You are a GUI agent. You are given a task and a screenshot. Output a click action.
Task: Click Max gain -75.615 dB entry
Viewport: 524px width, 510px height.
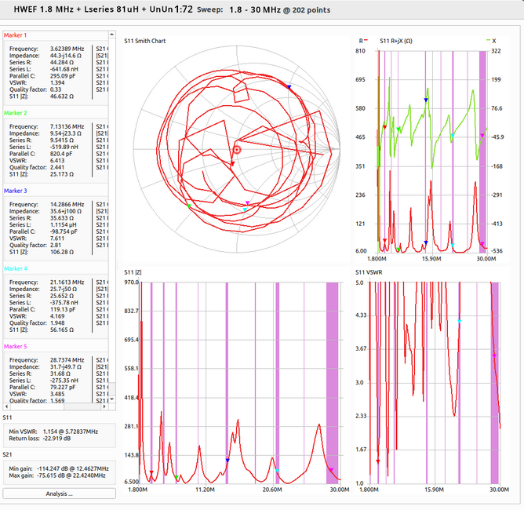(57, 475)
